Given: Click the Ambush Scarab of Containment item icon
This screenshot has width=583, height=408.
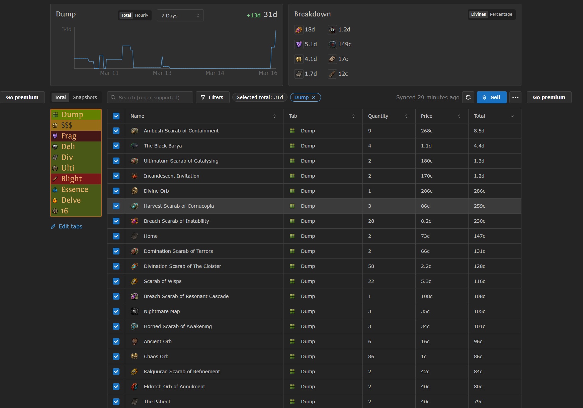Looking at the screenshot, I should [x=135, y=131].
